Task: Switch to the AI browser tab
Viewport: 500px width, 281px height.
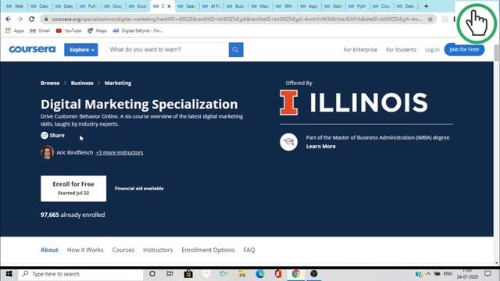Action: pos(212,6)
